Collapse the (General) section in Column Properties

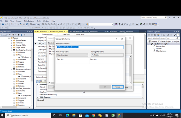(38, 85)
